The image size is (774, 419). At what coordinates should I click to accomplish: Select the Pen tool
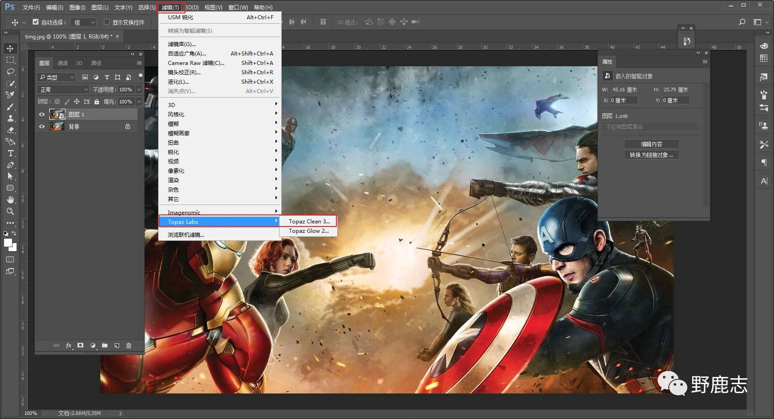click(x=10, y=165)
